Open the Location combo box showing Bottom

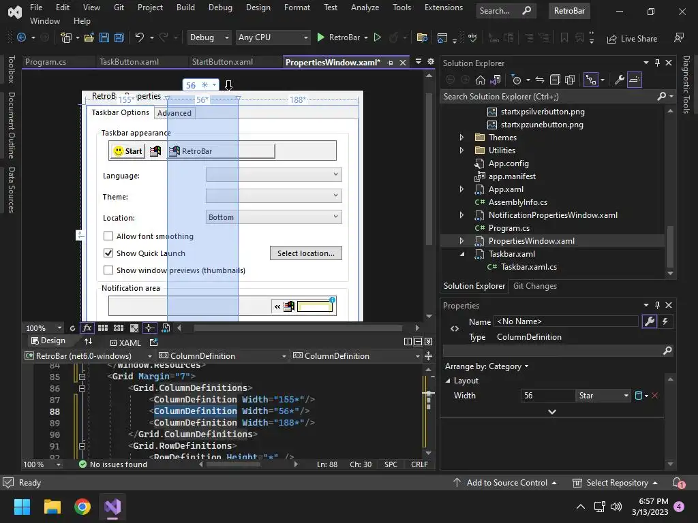tap(274, 217)
